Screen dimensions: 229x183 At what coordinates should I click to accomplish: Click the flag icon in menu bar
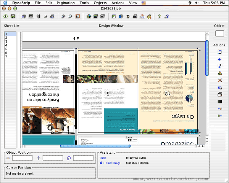[x=144, y=3]
